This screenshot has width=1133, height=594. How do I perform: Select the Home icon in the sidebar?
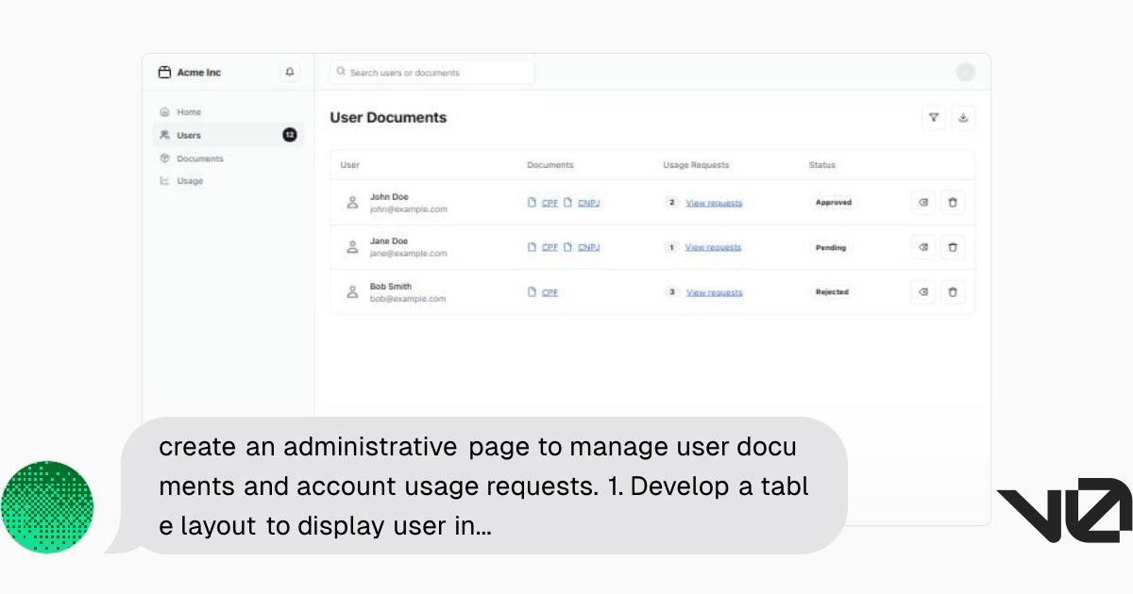click(164, 111)
